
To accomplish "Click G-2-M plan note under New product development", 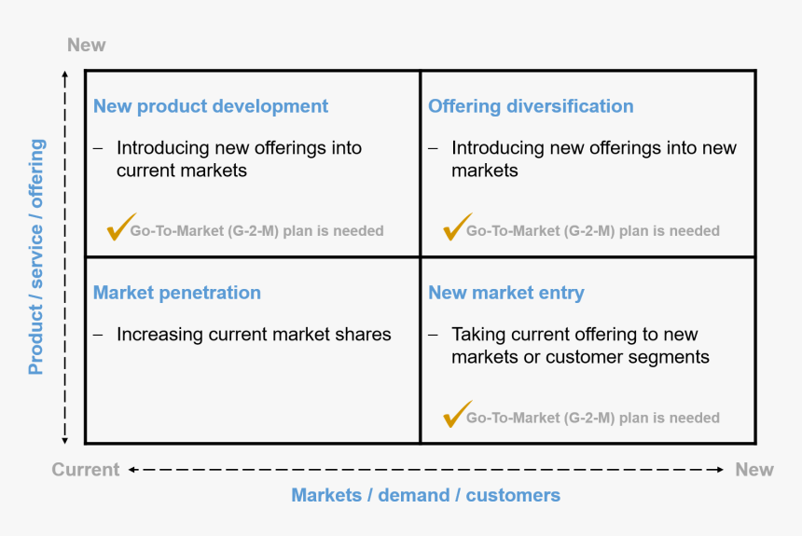I will point(256,231).
